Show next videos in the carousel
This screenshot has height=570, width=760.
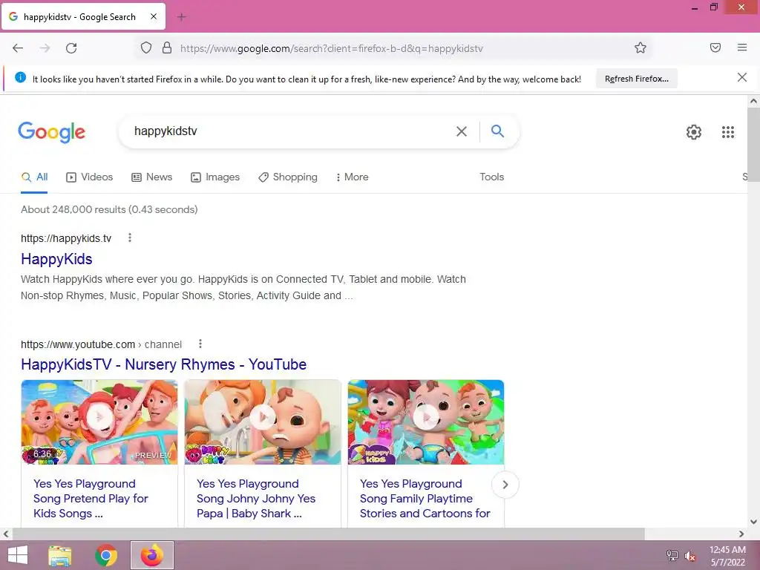[x=505, y=484]
